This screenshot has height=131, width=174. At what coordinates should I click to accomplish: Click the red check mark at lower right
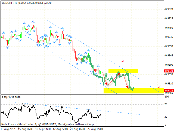point(159,87)
